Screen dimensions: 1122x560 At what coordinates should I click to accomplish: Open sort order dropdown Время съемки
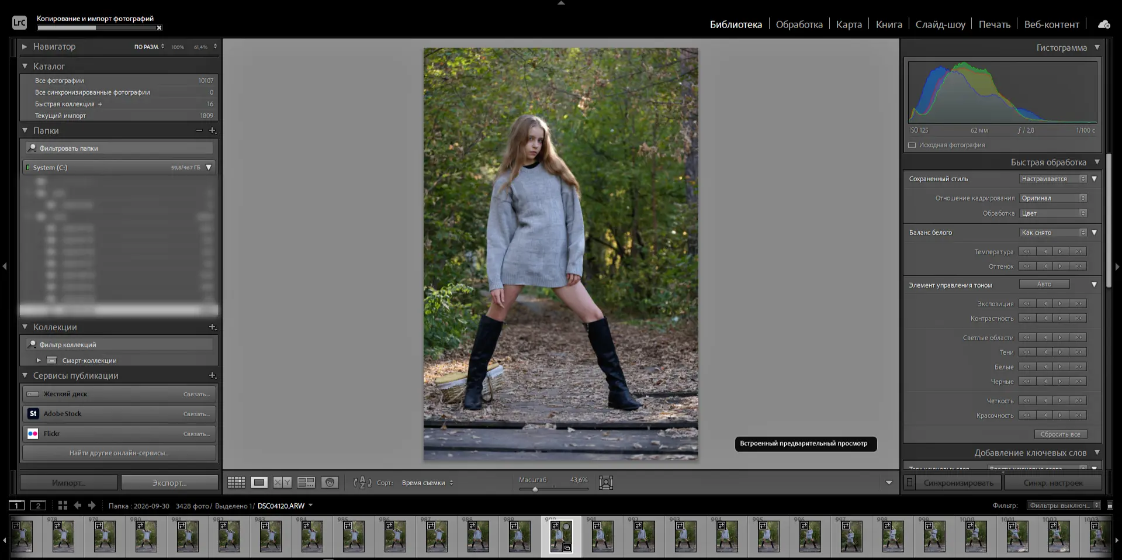pyautogui.click(x=427, y=483)
